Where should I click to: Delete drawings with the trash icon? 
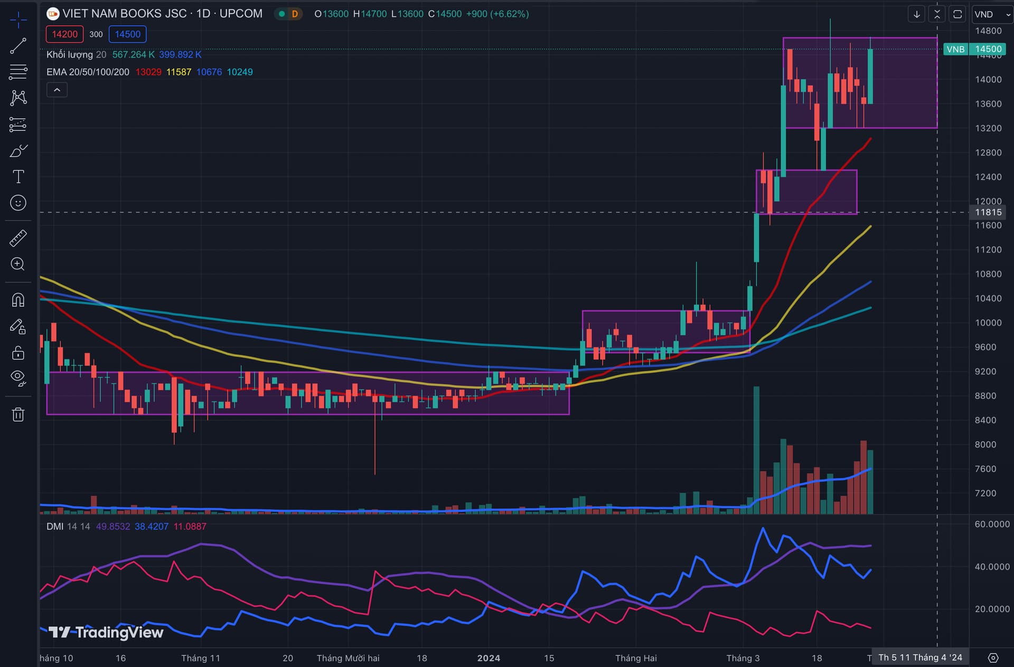[x=18, y=414]
